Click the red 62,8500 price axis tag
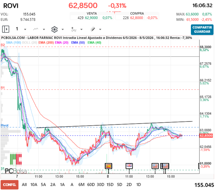Image resolution: width=218 pixels, height=191 pixels. [206, 136]
